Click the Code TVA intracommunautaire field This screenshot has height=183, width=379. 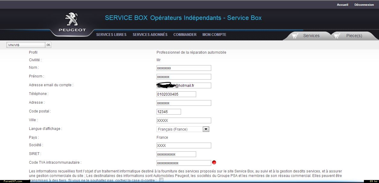coord(184,163)
